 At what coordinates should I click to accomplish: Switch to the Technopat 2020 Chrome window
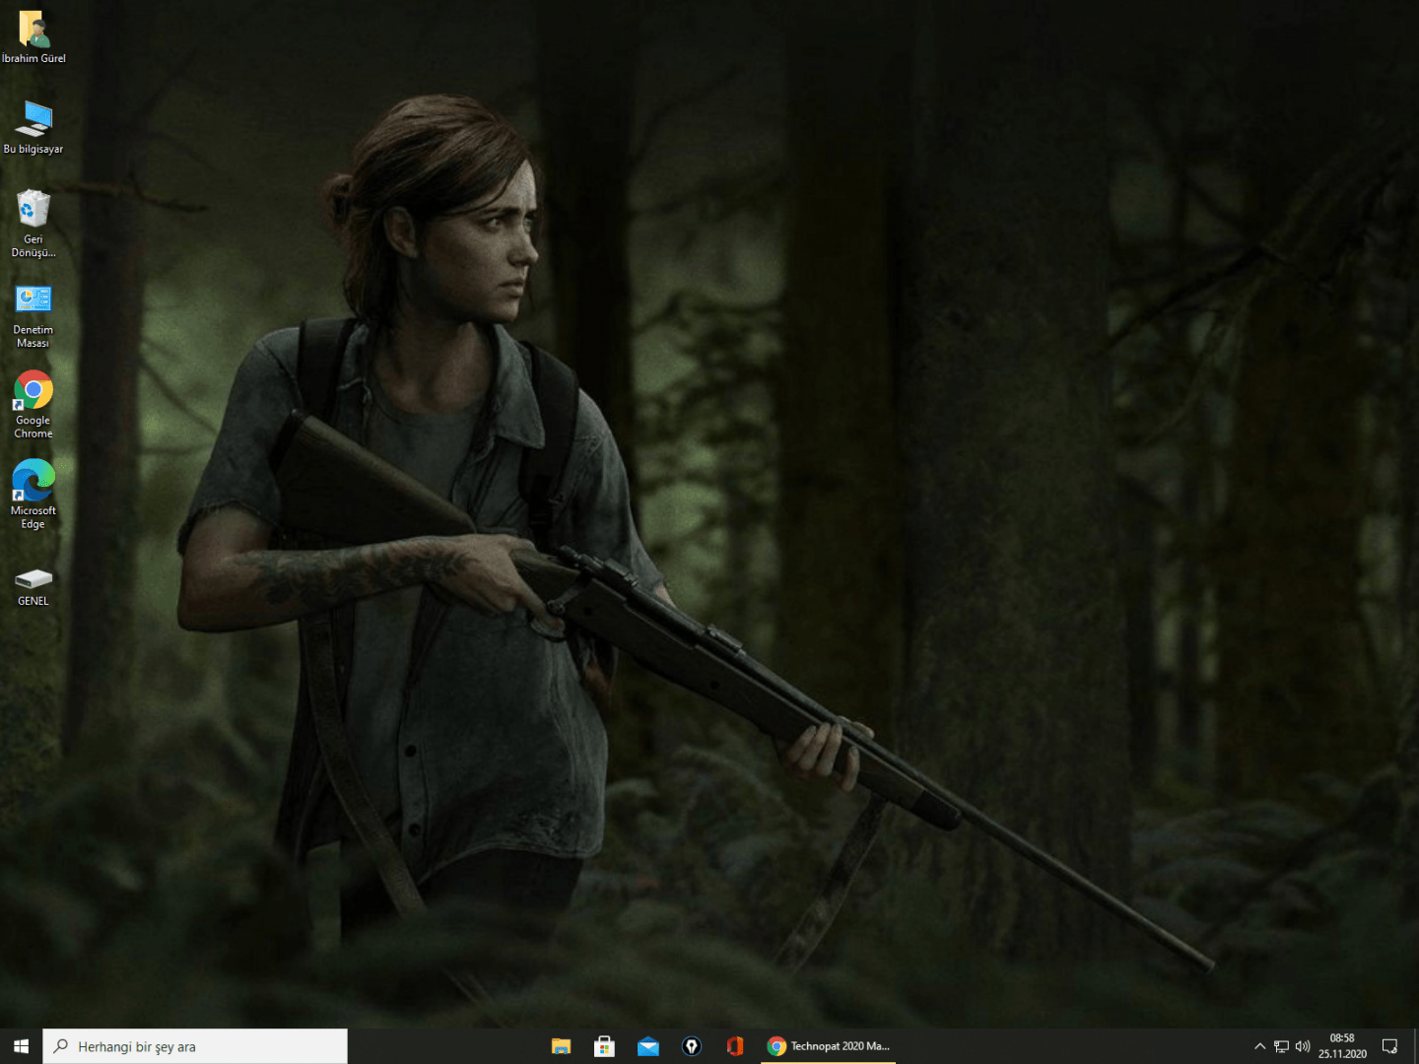click(829, 1046)
